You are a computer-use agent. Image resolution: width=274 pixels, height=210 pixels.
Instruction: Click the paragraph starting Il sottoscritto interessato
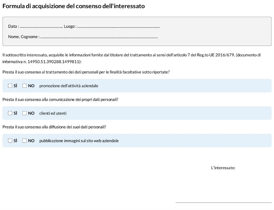tap(132, 58)
